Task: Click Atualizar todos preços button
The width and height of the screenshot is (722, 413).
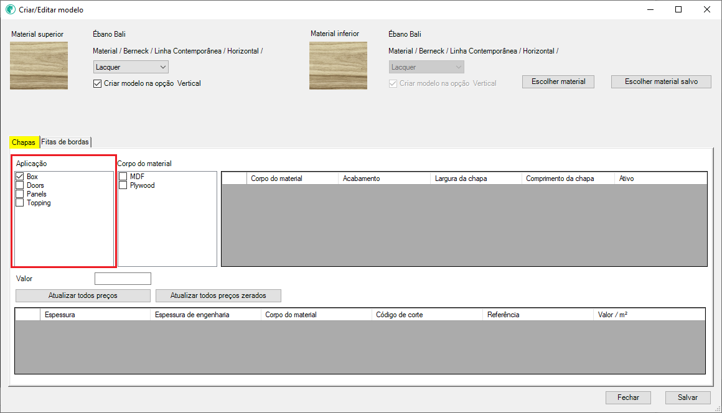Action: (83, 295)
